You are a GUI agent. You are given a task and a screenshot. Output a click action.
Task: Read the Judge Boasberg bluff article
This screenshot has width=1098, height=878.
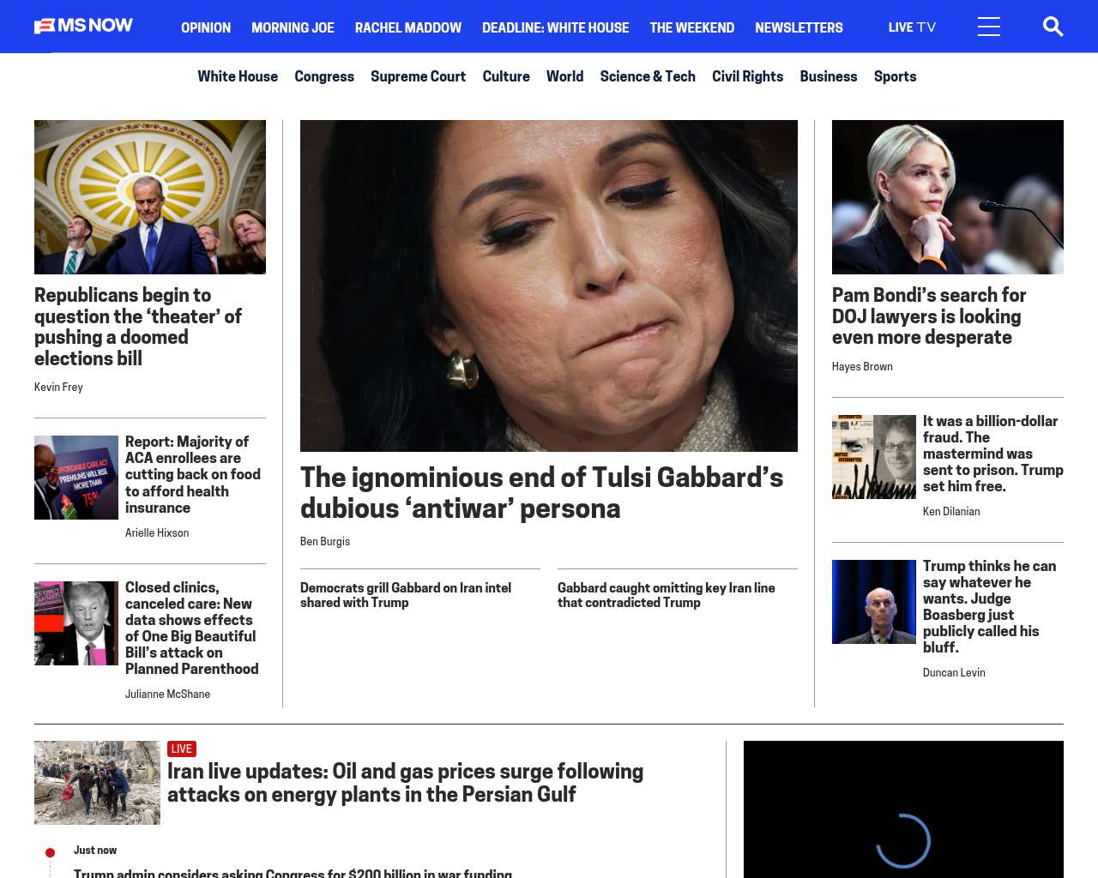[x=989, y=606]
